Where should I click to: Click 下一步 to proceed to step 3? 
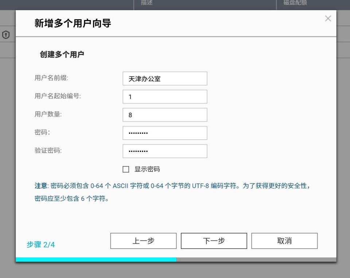pos(214,240)
